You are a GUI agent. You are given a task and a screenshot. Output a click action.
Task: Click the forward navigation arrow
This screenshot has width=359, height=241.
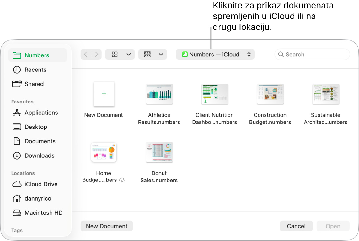[97, 54]
